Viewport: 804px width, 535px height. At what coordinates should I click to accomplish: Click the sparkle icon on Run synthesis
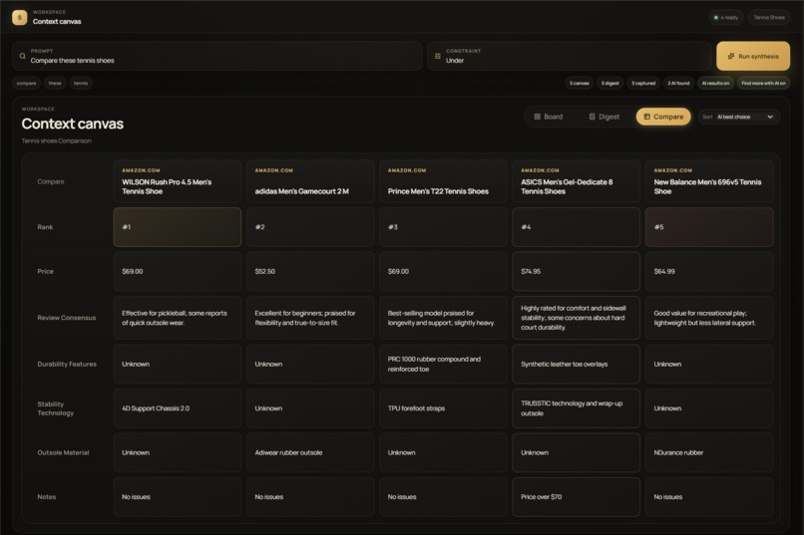[731, 57]
